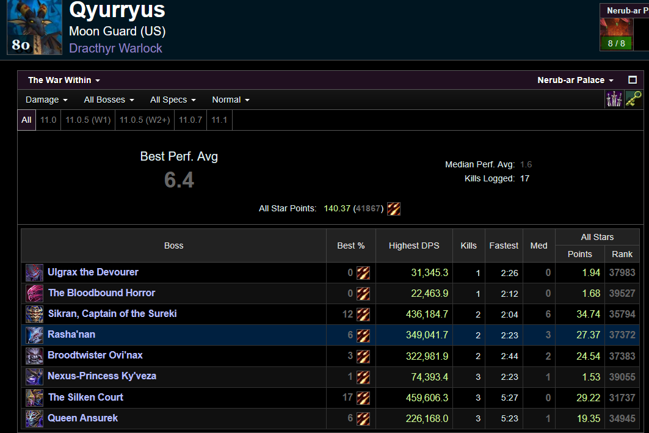Viewport: 649px width, 433px height.
Task: Open The Silken Court link
Action: coord(85,398)
